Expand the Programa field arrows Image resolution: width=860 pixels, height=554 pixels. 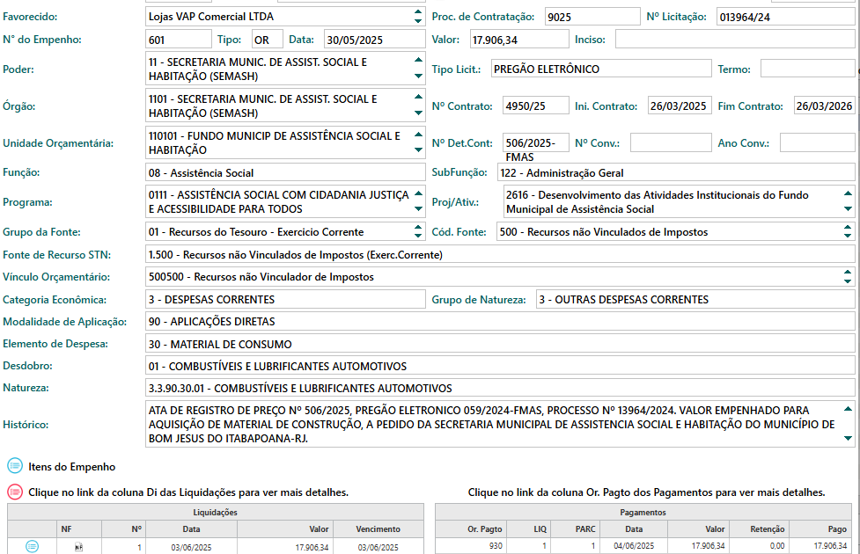[417, 202]
